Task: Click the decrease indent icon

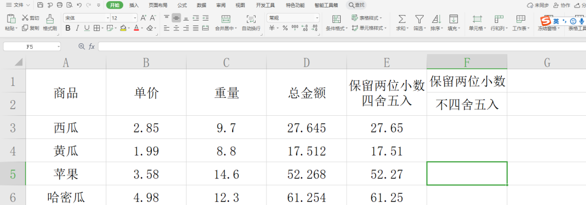Action: click(195, 18)
